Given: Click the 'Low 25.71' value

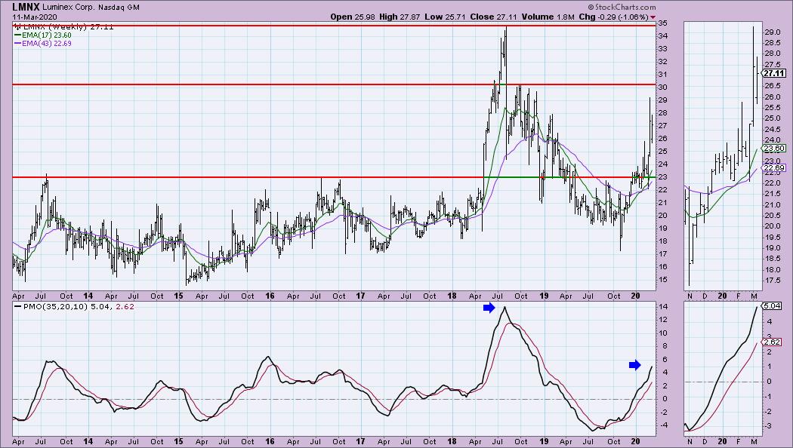Looking at the screenshot, I should pyautogui.click(x=445, y=17).
